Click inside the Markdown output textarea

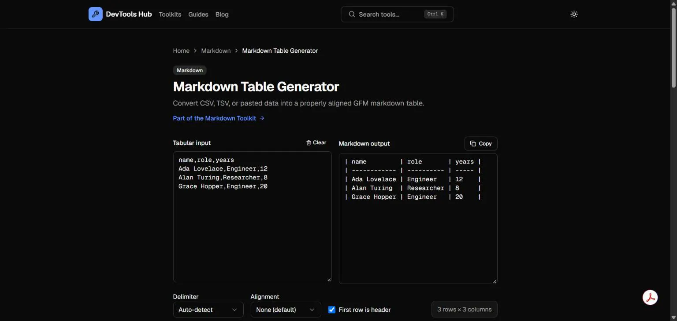(418, 219)
